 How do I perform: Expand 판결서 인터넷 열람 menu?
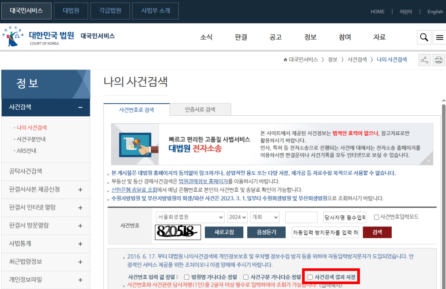tap(80, 208)
